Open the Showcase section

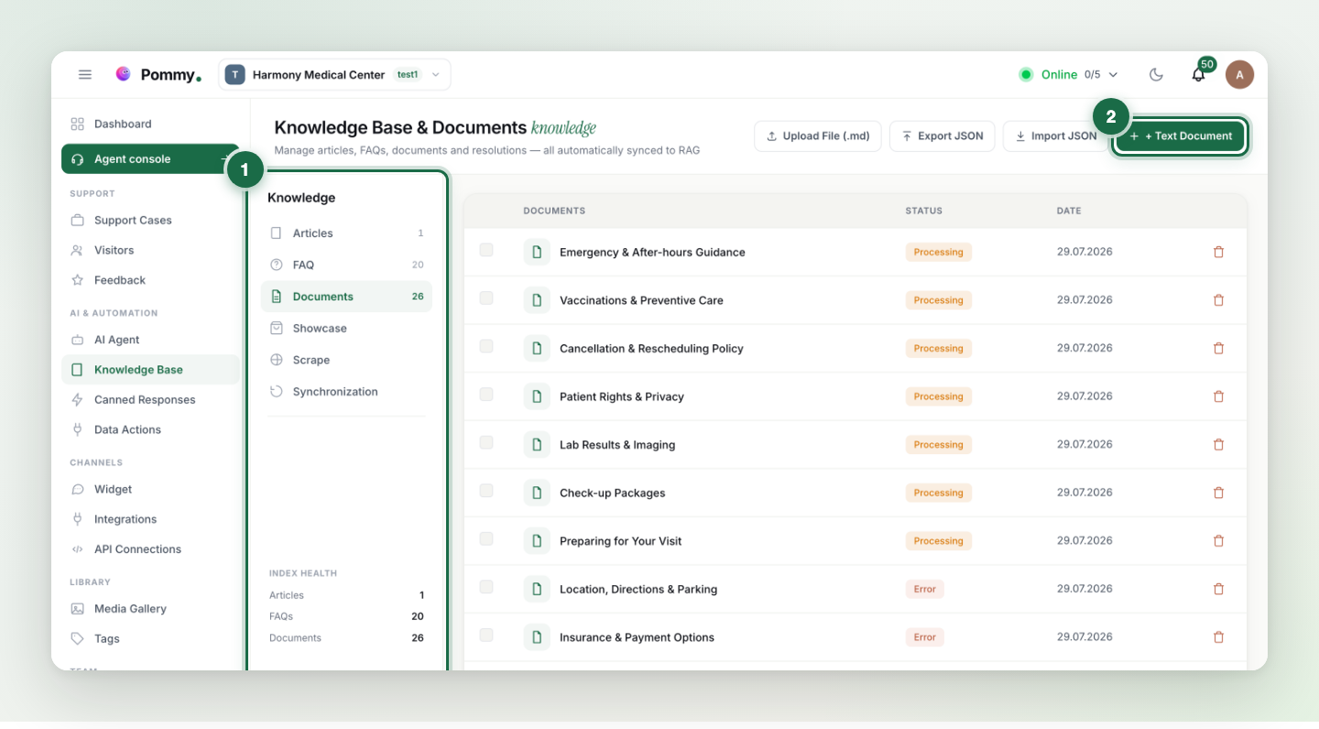[346, 328]
